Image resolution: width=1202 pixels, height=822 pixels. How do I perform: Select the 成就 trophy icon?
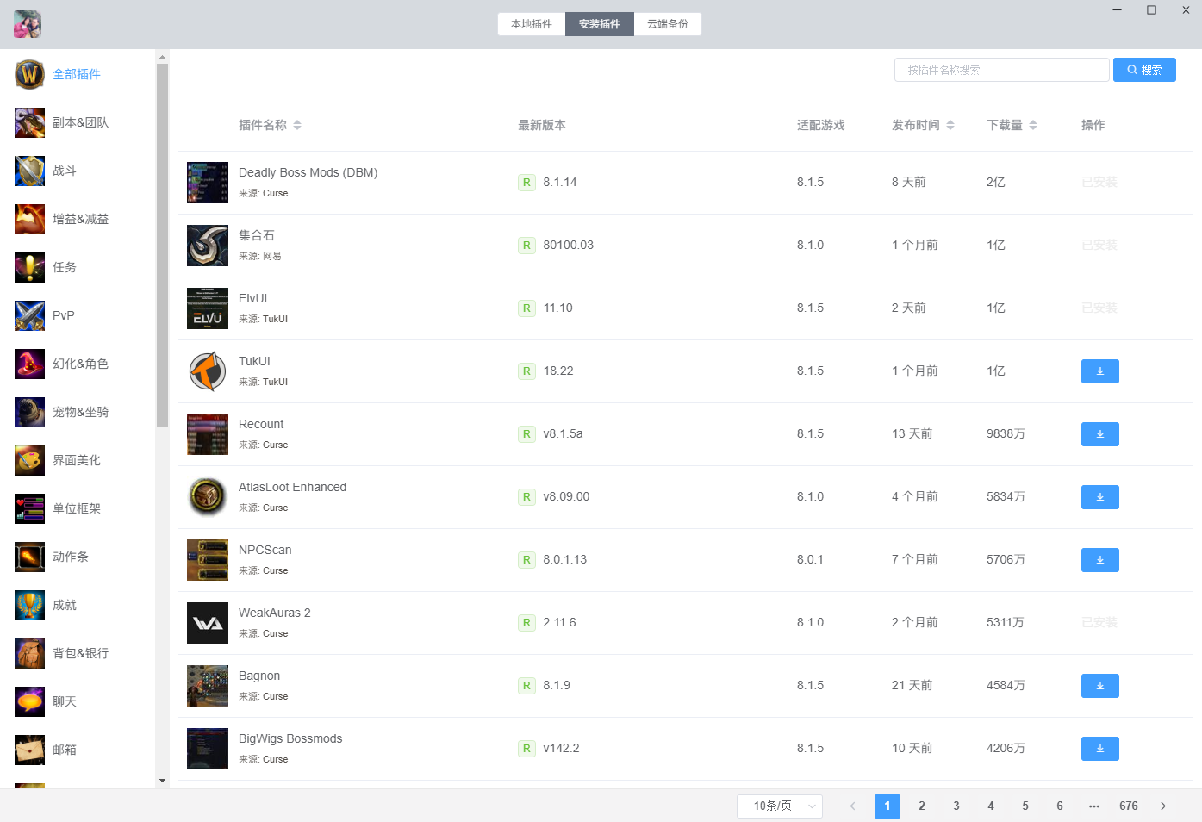(x=29, y=606)
